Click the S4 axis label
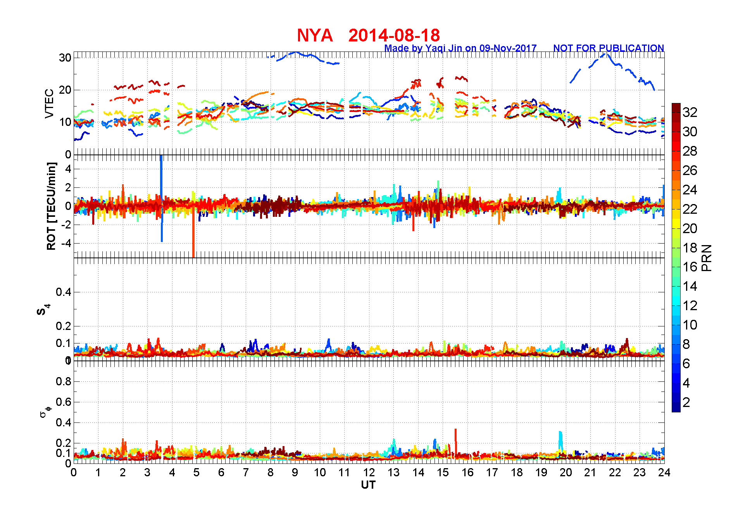The width and height of the screenshot is (738, 515). 43,310
